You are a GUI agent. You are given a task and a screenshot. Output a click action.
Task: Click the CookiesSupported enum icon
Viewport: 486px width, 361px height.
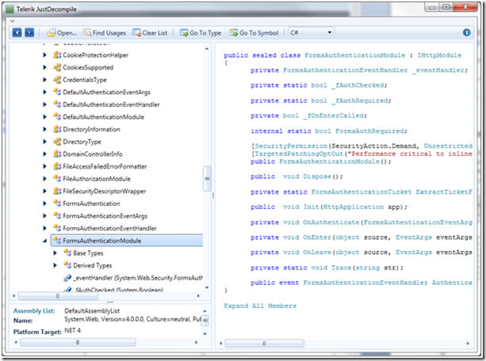(57, 67)
